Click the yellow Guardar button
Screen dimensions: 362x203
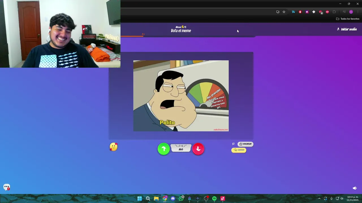pyautogui.click(x=239, y=150)
